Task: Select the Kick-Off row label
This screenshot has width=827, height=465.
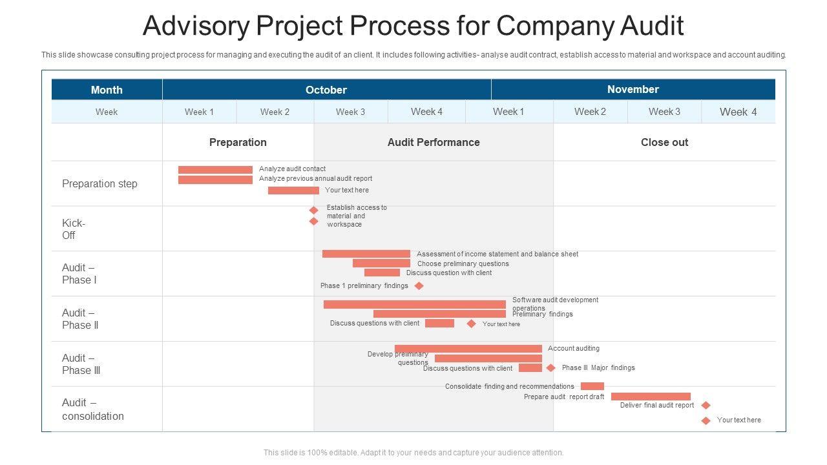Action: tap(73, 229)
